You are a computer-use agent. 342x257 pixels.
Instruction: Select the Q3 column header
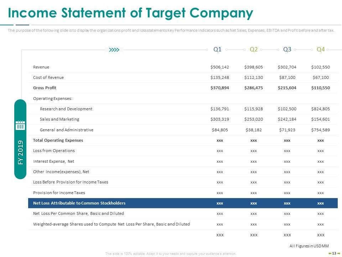point(287,50)
